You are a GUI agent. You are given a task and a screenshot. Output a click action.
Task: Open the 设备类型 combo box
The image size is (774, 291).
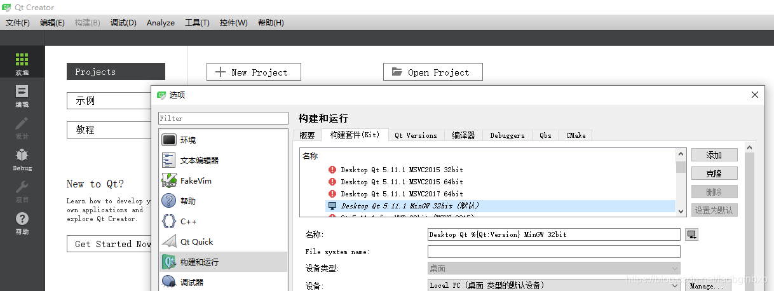[x=554, y=268]
